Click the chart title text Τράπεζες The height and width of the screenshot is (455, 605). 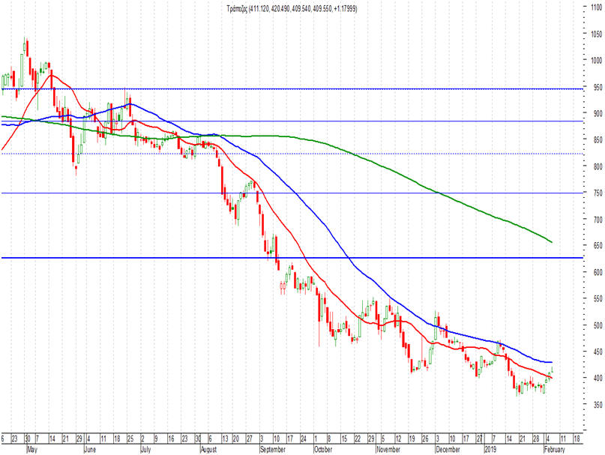pos(238,8)
